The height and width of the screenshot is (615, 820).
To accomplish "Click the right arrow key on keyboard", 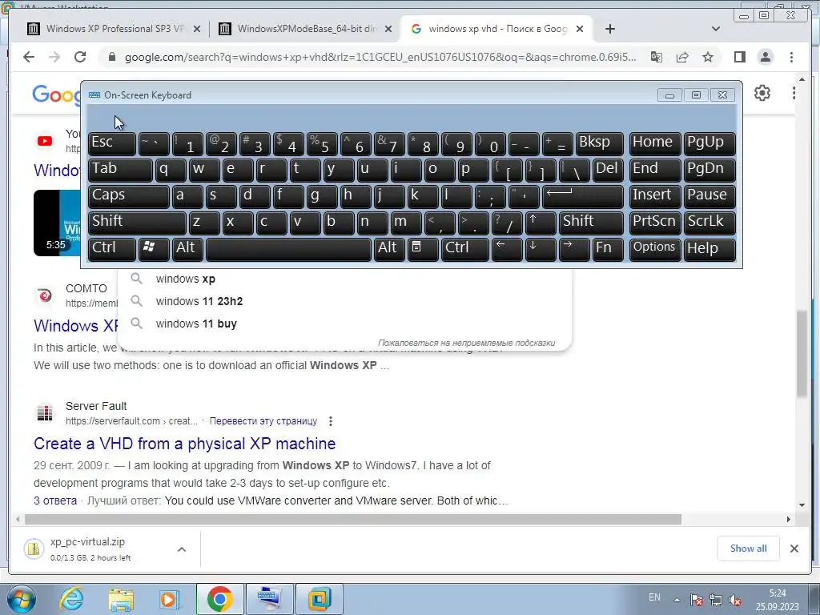I will [x=573, y=248].
